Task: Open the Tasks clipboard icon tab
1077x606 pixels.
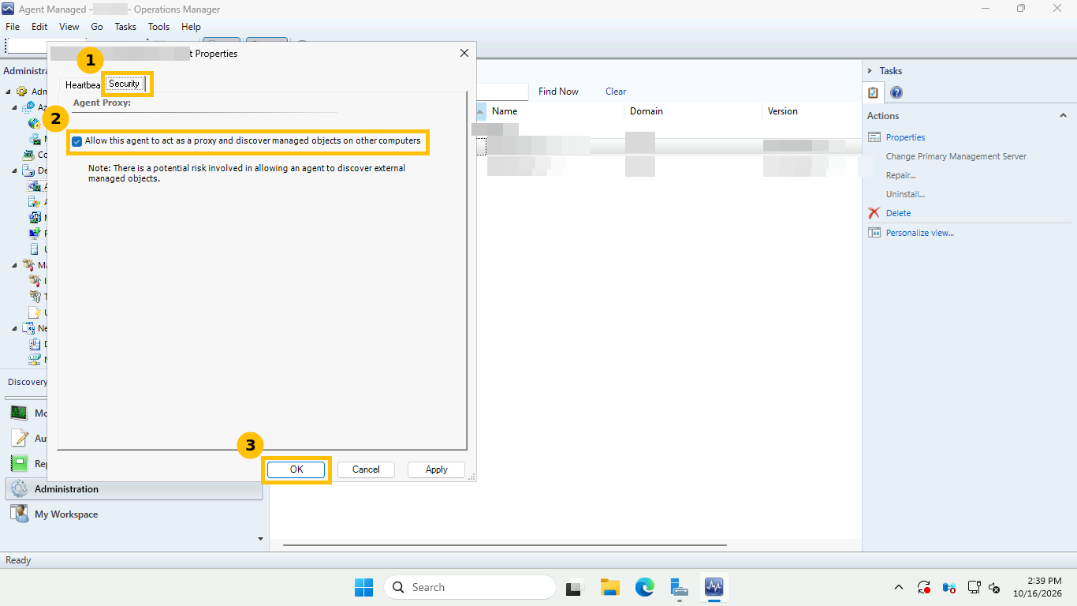Action: click(x=874, y=92)
